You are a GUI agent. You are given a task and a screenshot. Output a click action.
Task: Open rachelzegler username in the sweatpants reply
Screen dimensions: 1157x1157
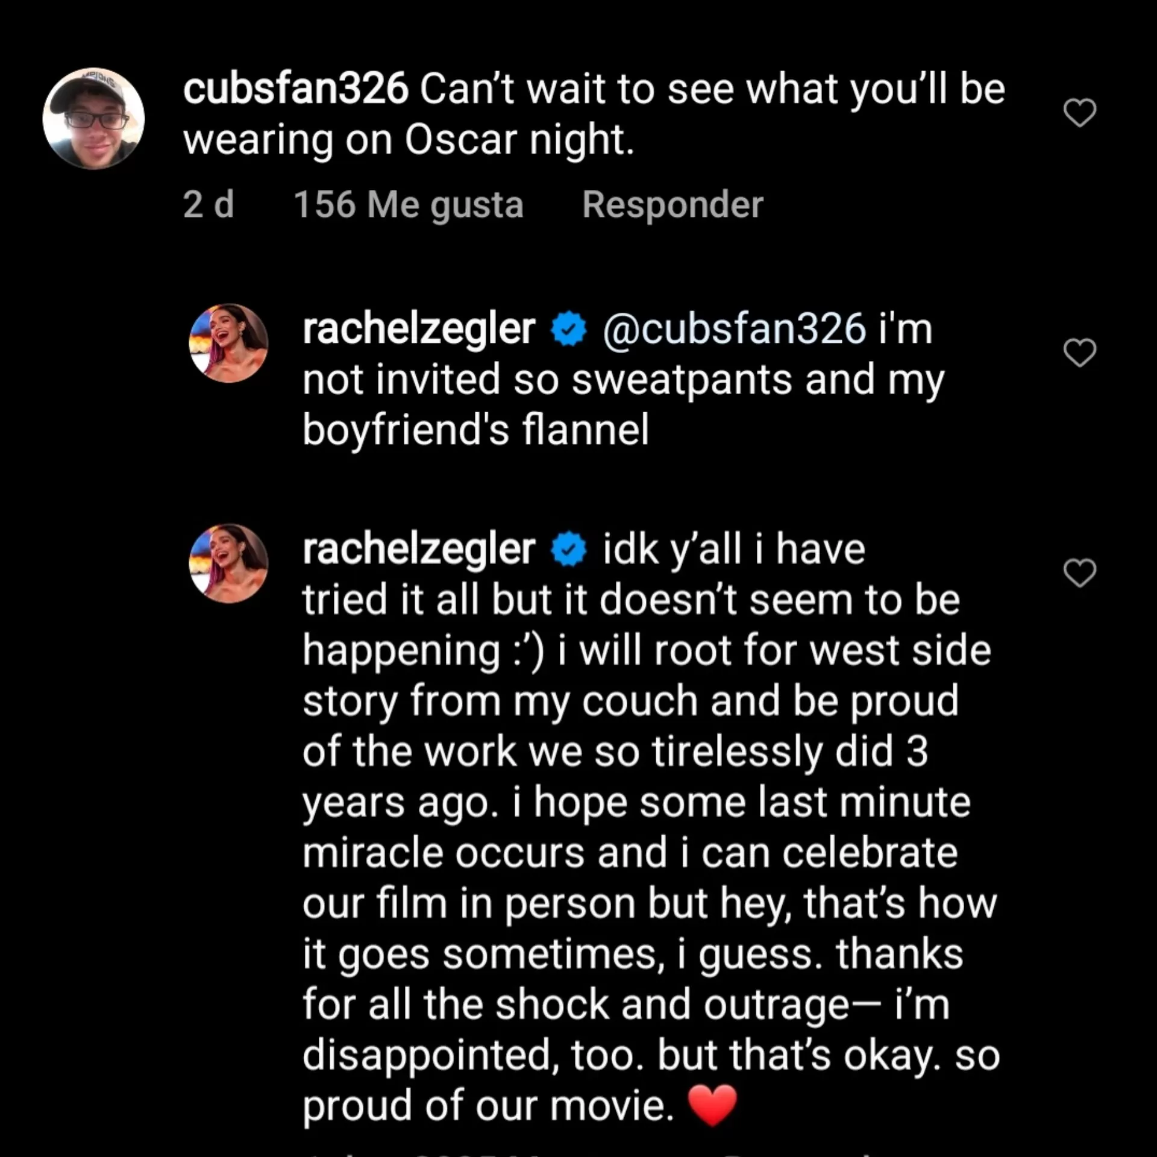(x=419, y=329)
